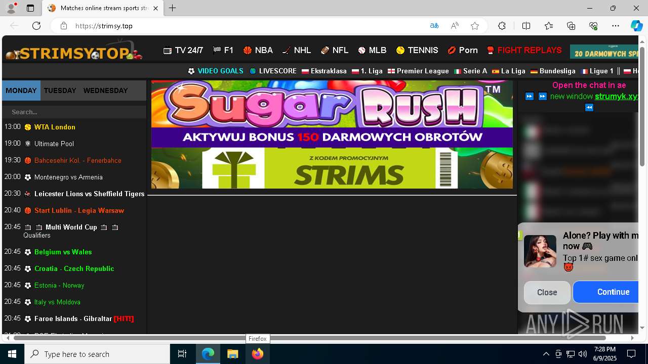Open Montenegro vs Armenia match
648x364 pixels.
tap(68, 177)
